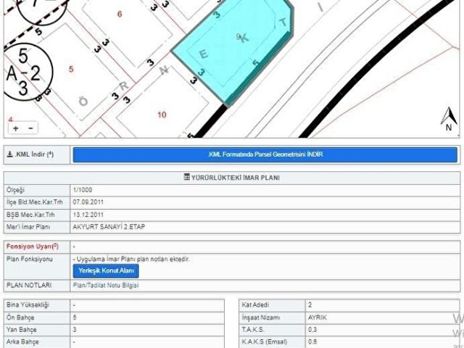The height and width of the screenshot is (348, 464).
Task: Click the north arrow compass icon
Action: (x=449, y=120)
